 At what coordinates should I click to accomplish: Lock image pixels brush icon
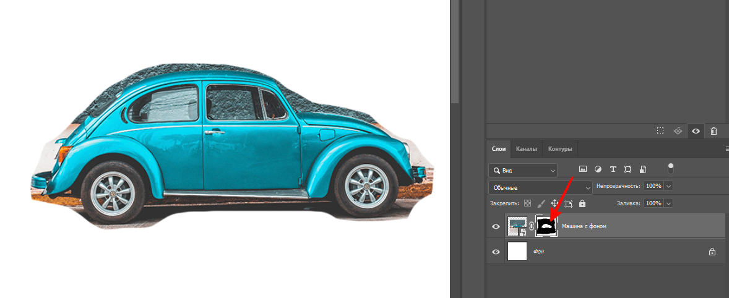[541, 203]
